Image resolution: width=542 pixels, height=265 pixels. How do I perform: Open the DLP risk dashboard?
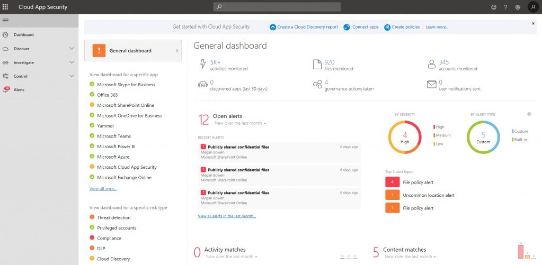101,249
